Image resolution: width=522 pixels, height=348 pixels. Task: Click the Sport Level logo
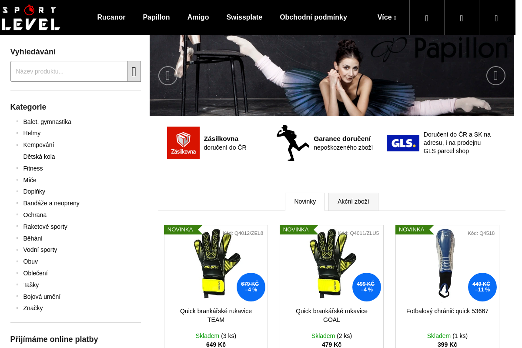31,17
